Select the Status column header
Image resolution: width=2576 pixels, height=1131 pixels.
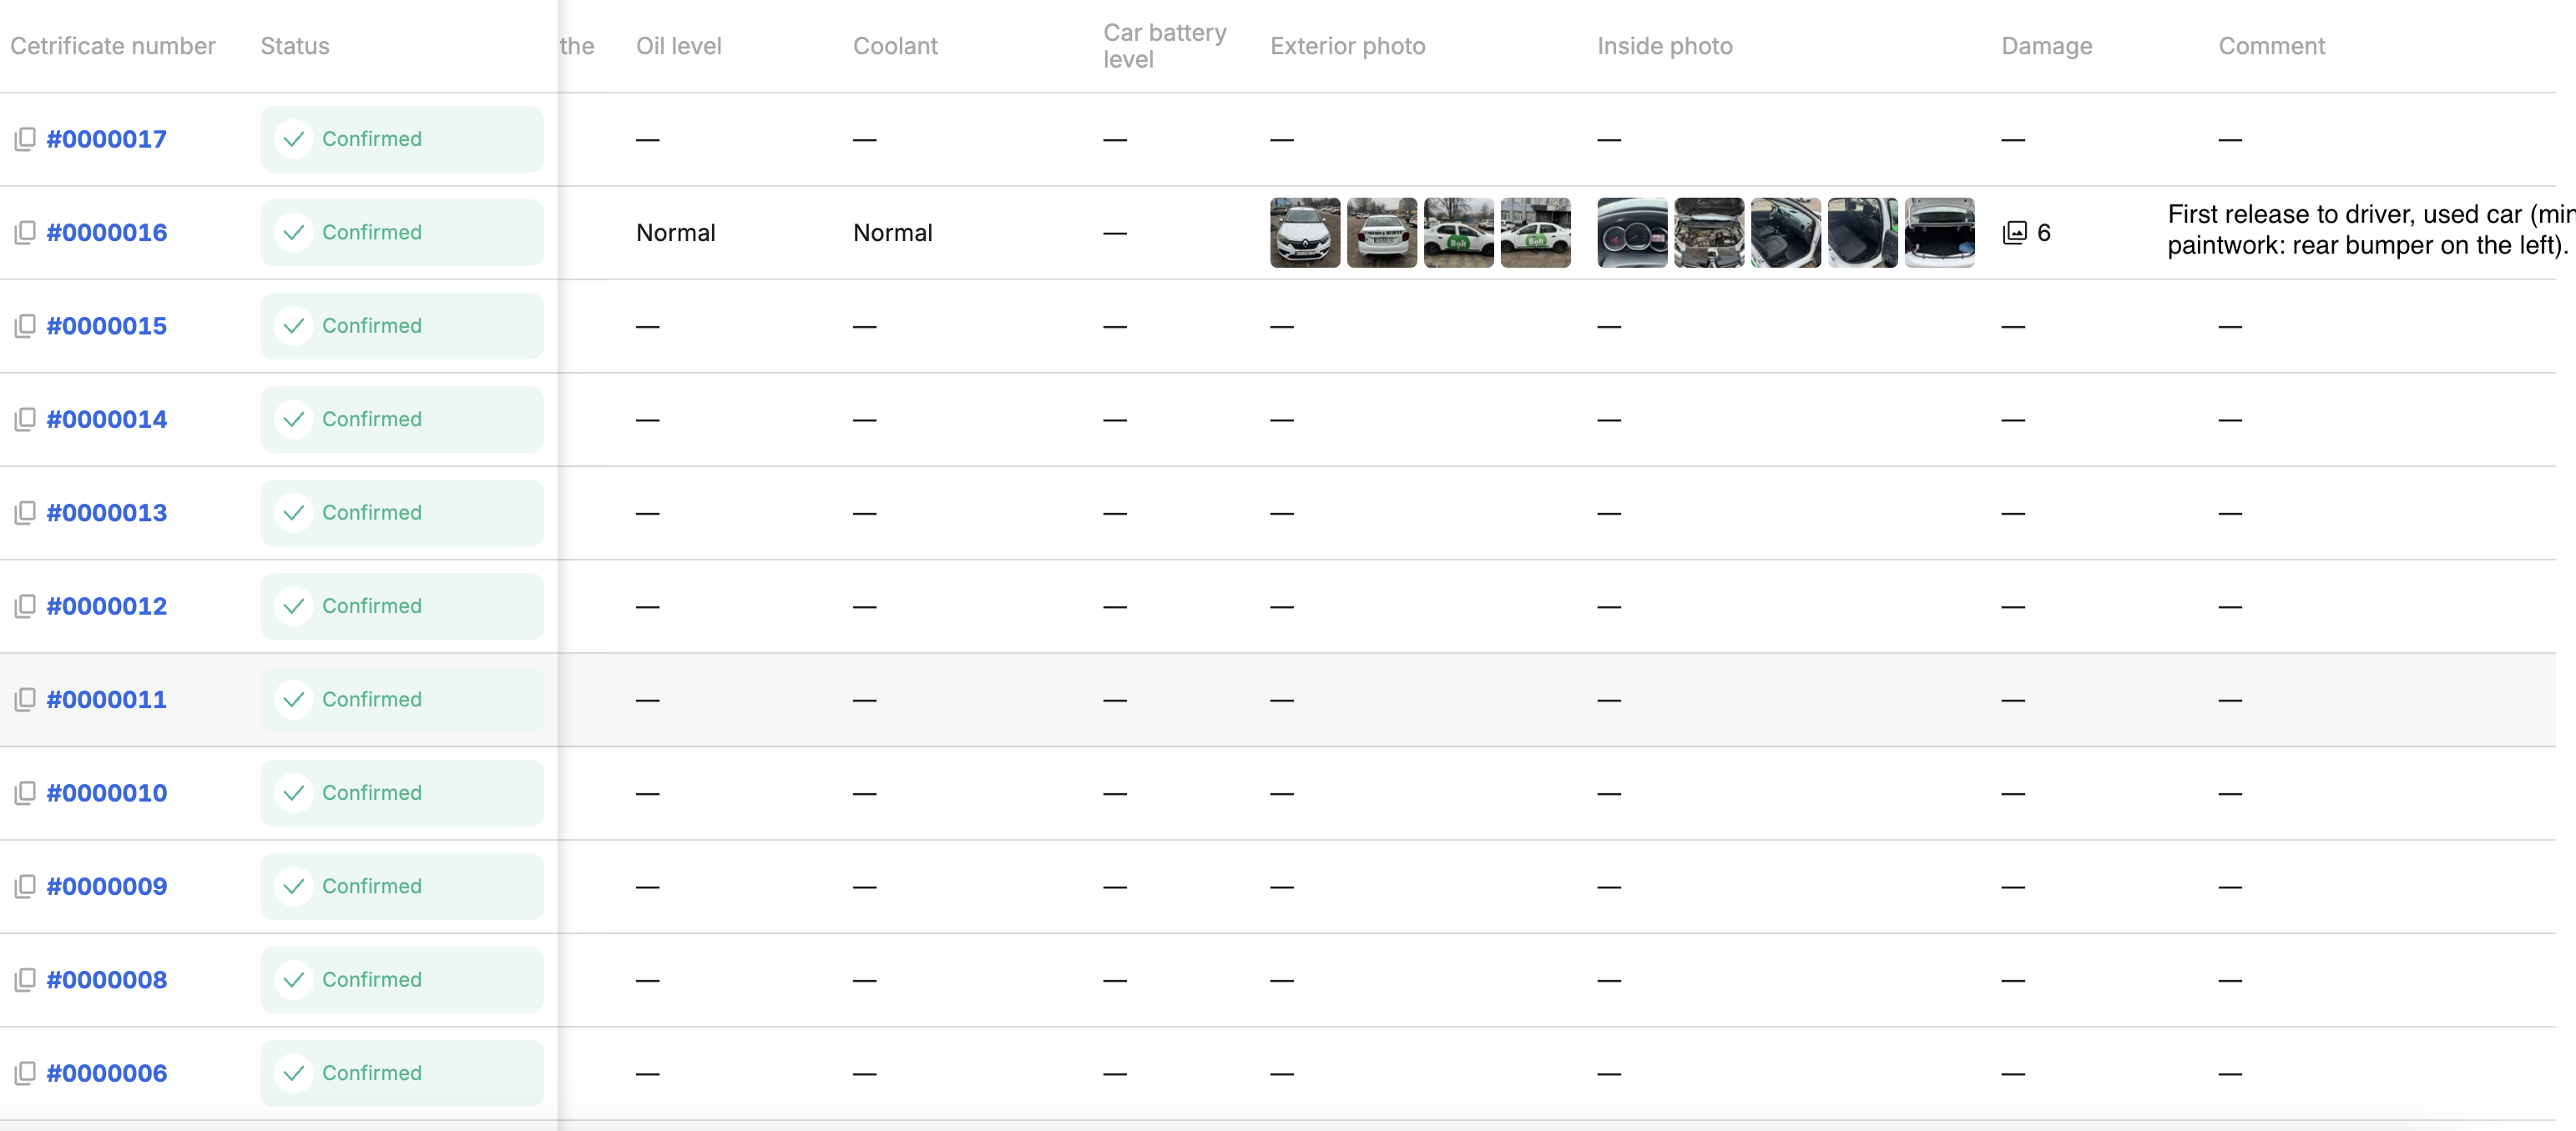[x=295, y=46]
